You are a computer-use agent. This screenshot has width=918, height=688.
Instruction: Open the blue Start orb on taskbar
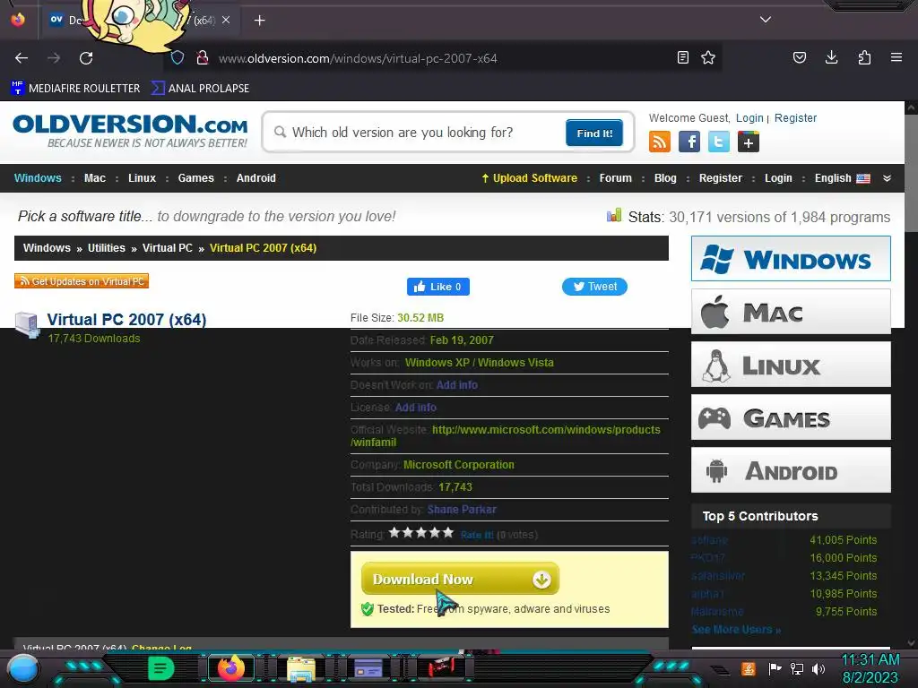23,668
